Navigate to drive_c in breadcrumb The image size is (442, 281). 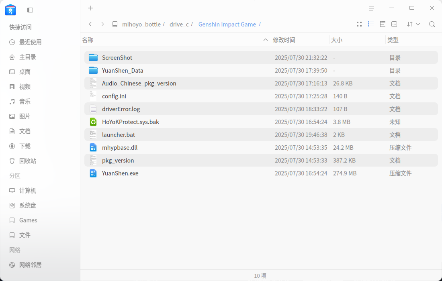[179, 24]
